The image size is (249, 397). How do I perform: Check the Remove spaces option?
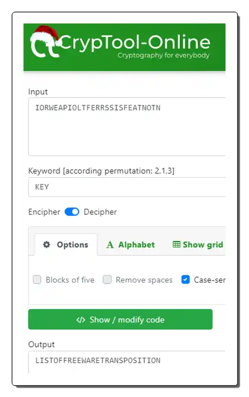pyautogui.click(x=107, y=280)
